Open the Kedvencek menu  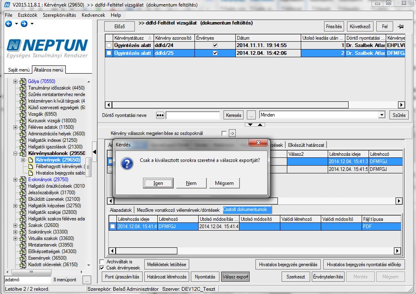(94, 15)
